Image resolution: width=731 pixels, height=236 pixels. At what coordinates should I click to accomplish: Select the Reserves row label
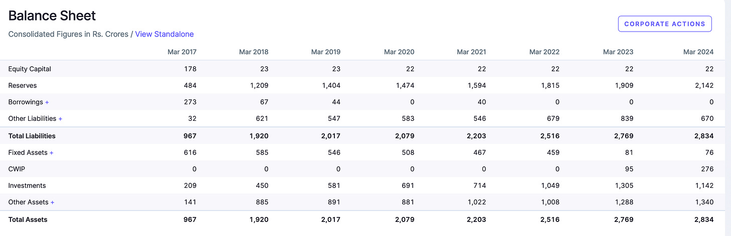[x=23, y=86]
